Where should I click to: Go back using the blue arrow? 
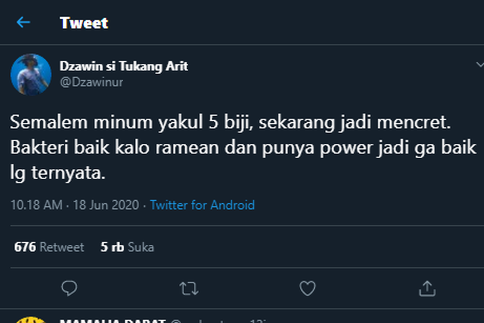[23, 23]
